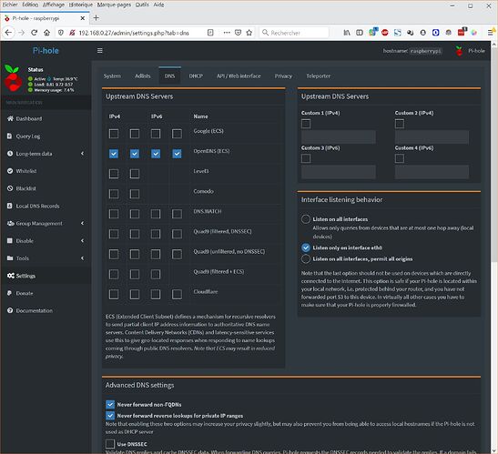Click the Blacklist ban icon
This screenshot has height=454, width=498.
click(10, 188)
